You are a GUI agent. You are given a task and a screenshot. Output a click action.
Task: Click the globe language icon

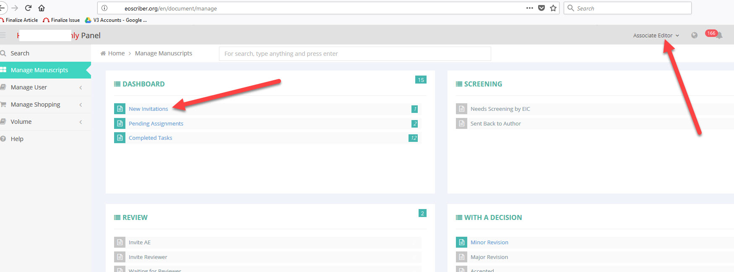695,35
